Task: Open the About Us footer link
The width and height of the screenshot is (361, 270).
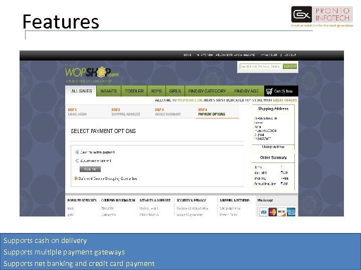Action: [107, 208]
